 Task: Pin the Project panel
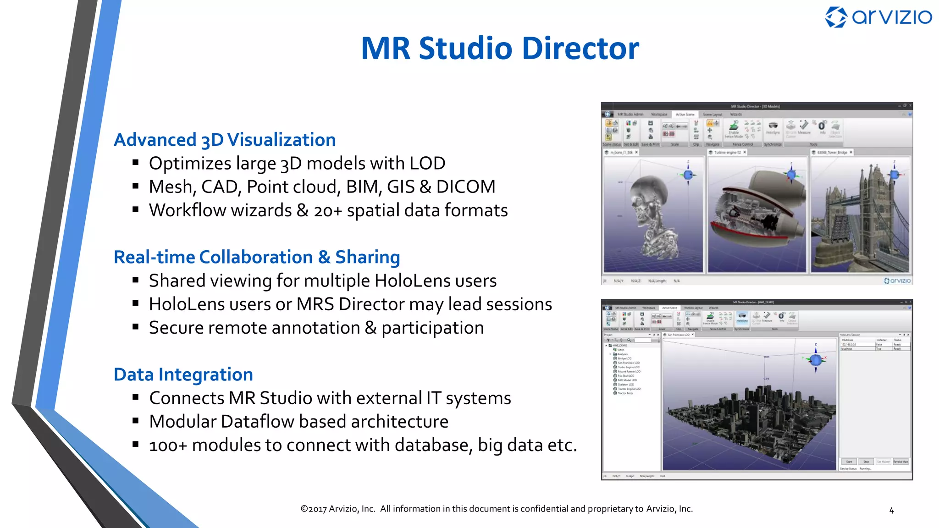pos(654,335)
